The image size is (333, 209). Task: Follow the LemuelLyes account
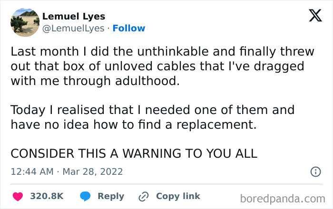tap(129, 28)
